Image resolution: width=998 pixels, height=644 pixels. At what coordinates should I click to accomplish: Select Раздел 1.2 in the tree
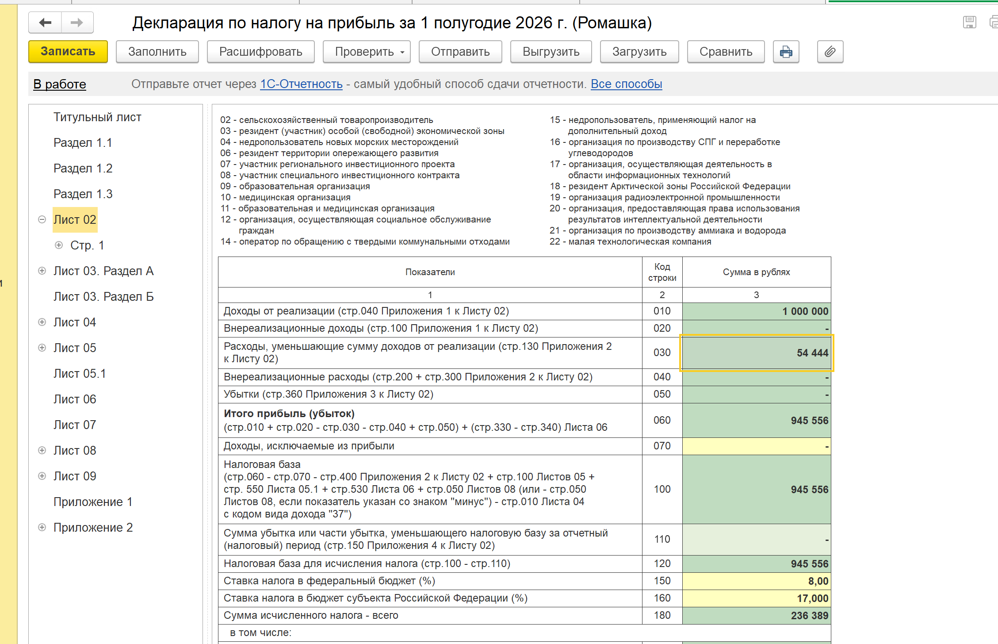pyautogui.click(x=83, y=169)
